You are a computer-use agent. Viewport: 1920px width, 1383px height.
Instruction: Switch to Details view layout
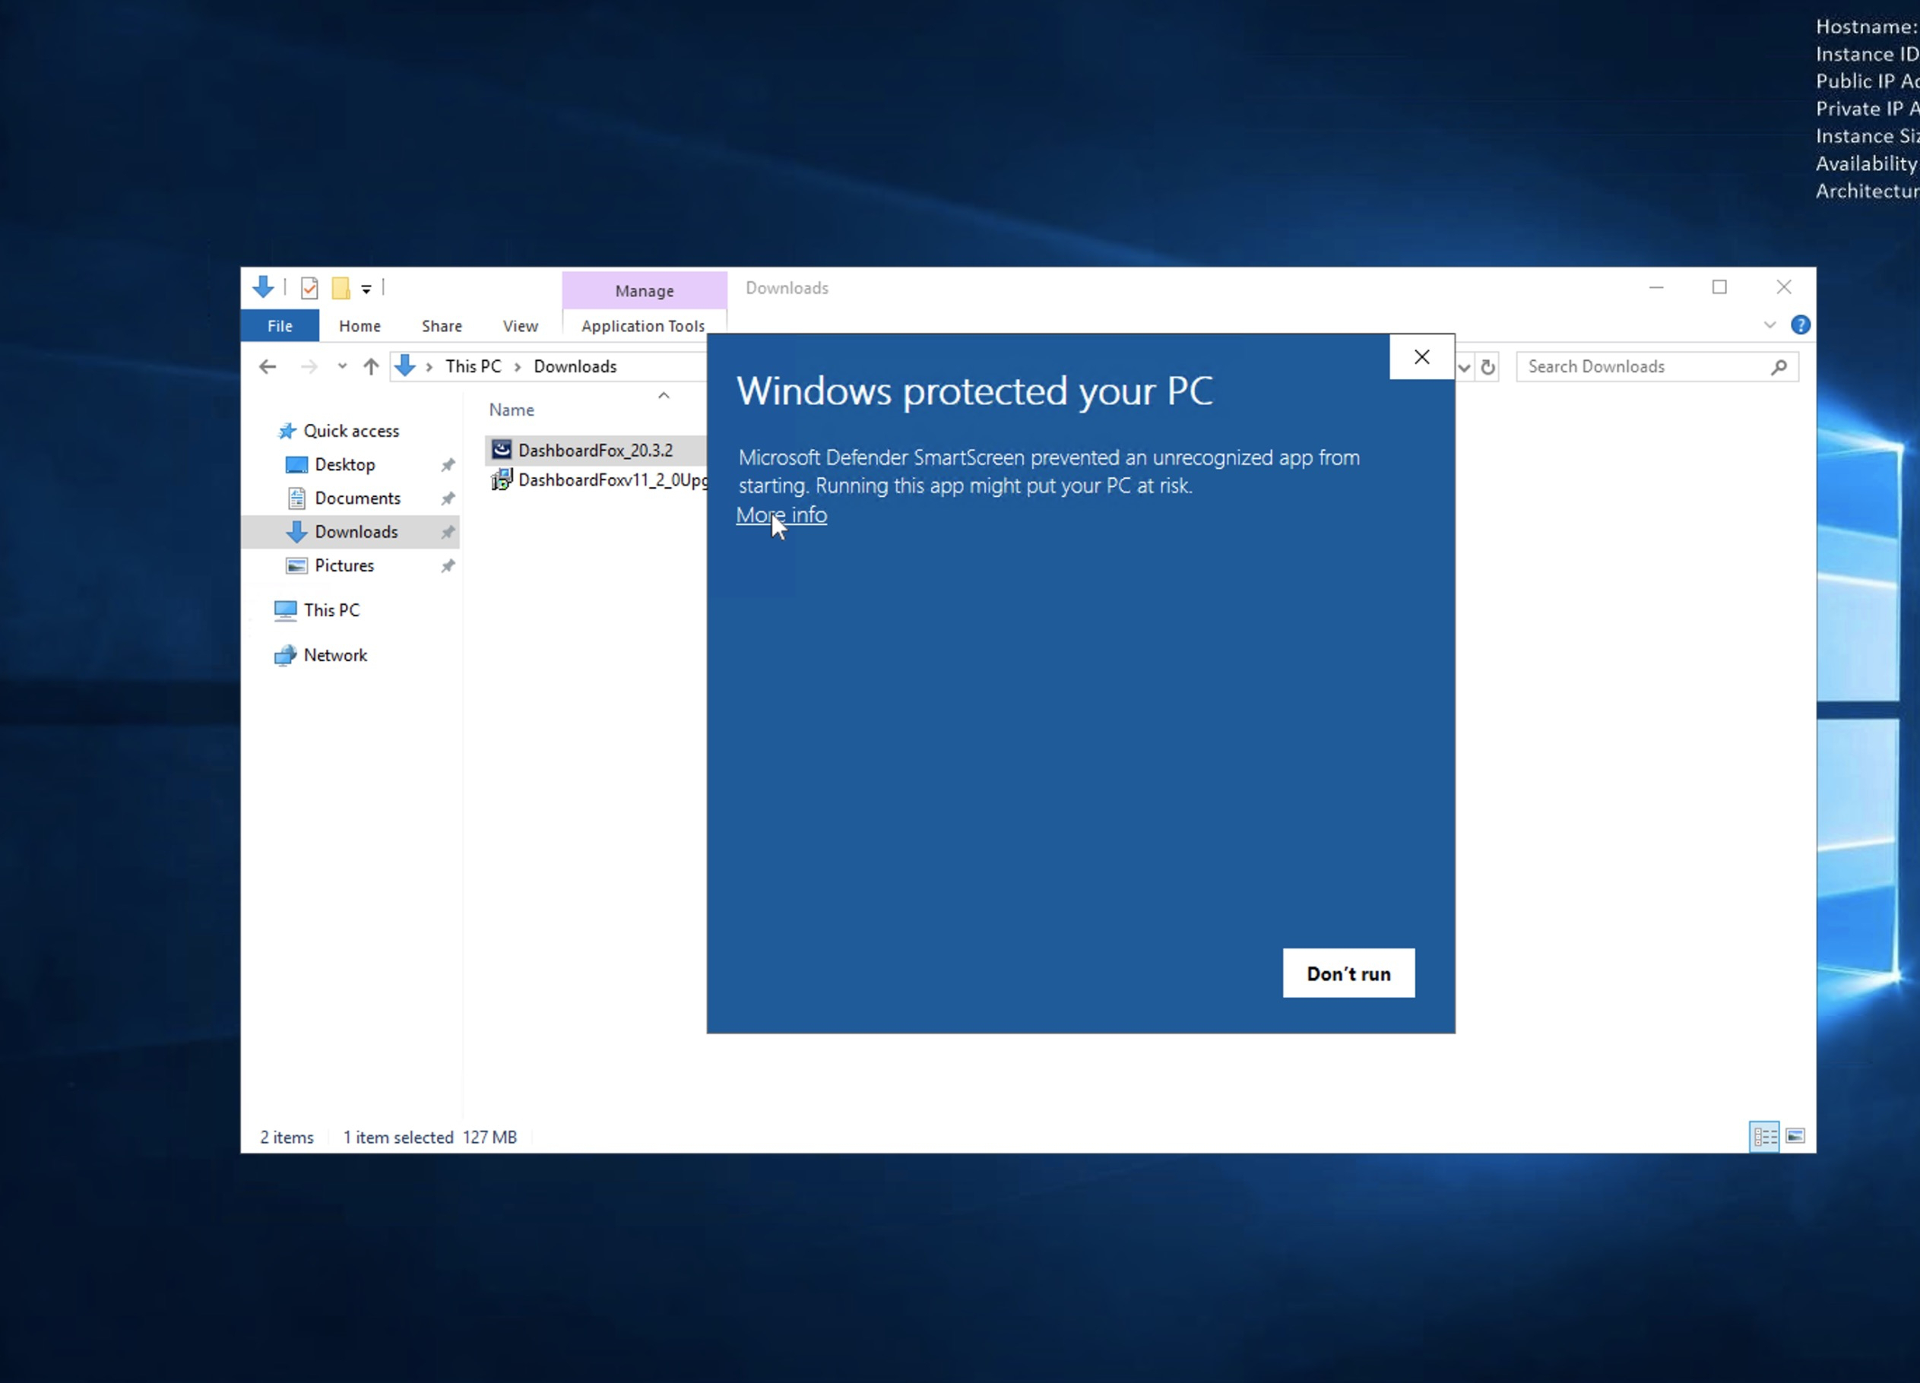pyautogui.click(x=1764, y=1137)
